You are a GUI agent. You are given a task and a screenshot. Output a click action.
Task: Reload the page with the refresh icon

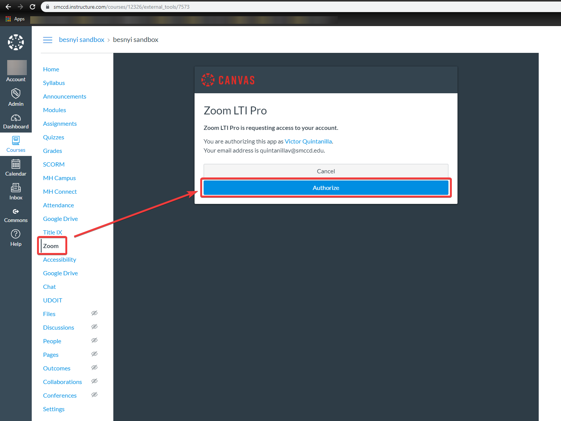[x=32, y=7]
